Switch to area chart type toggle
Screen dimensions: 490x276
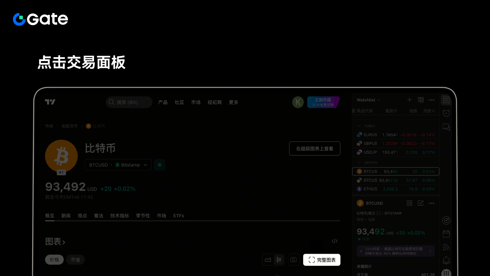268,260
